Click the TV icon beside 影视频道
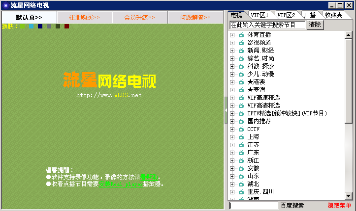This screenshot has width=356, height=211. point(241,43)
